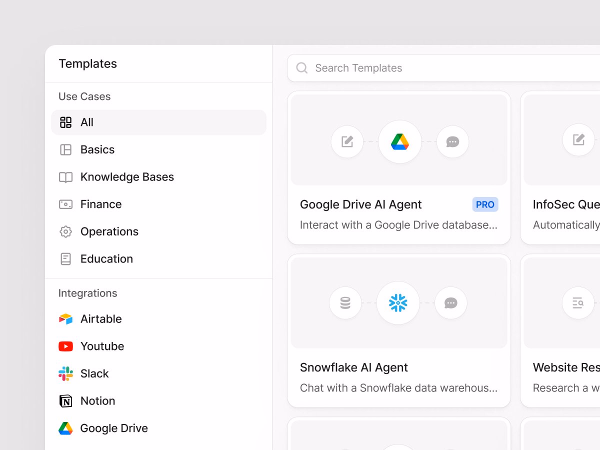Click the search list icon in Website Research card
The width and height of the screenshot is (600, 450).
(578, 302)
